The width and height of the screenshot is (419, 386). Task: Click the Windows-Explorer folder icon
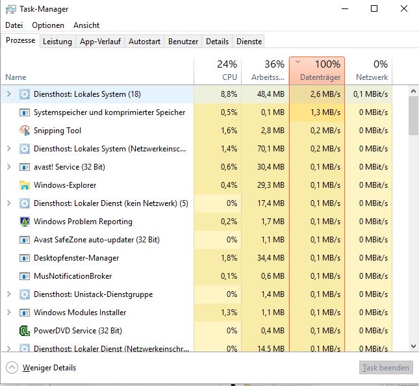pos(25,185)
